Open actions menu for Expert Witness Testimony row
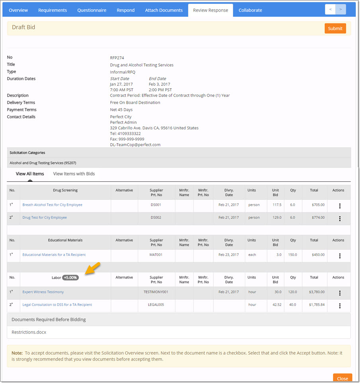 coord(340,293)
